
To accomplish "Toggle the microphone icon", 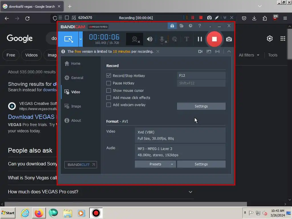I will point(162,39).
